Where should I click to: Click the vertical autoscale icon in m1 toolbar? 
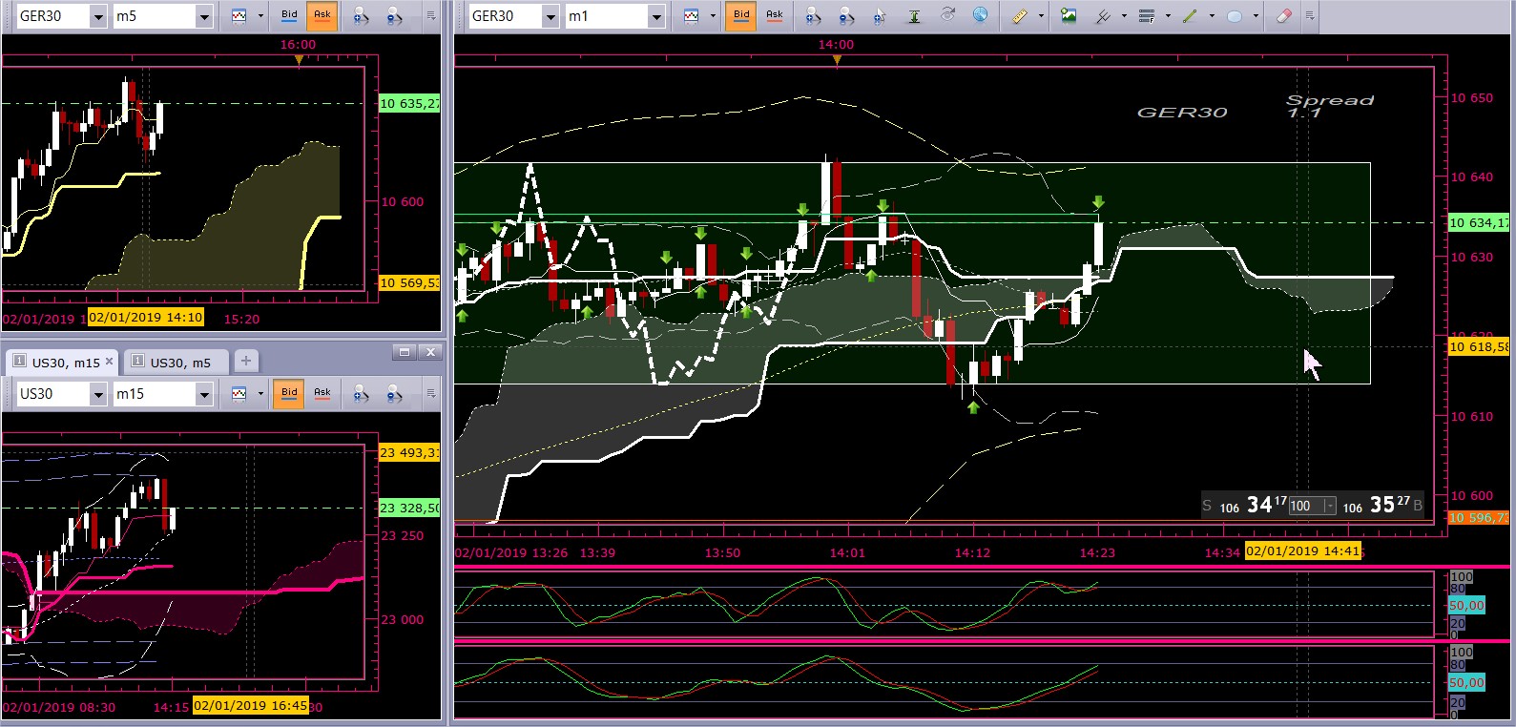913,16
